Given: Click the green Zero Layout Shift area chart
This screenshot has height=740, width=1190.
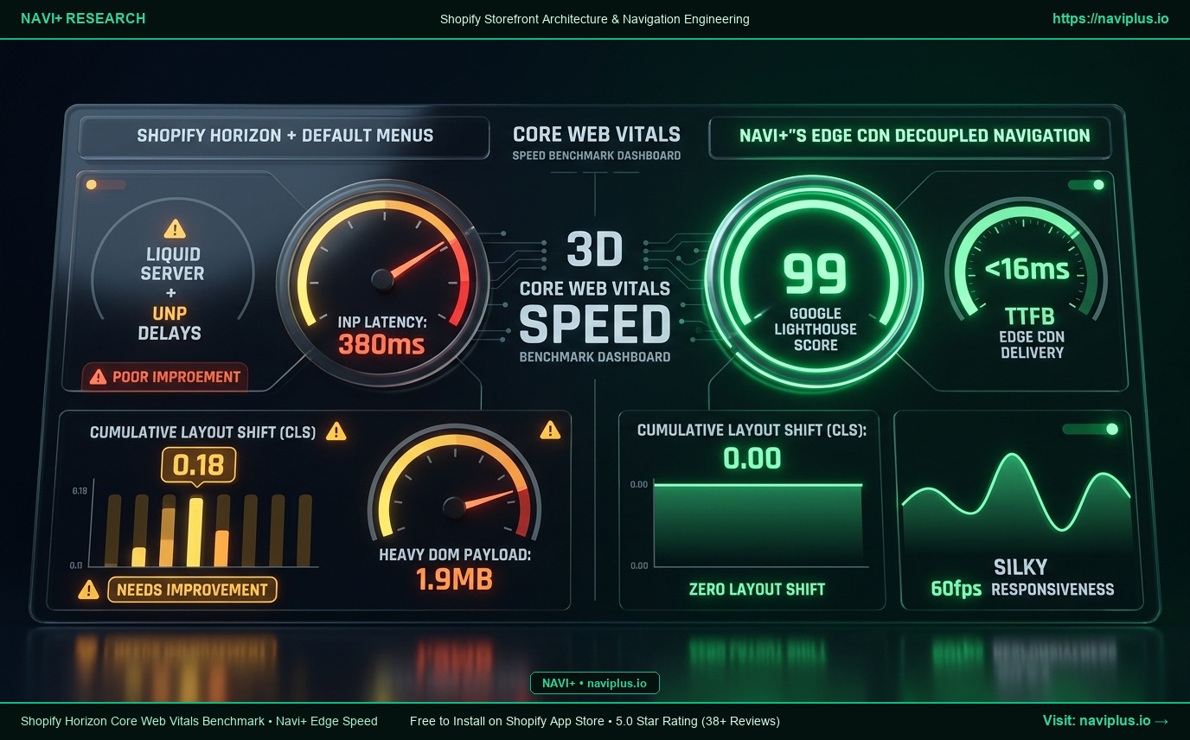Looking at the screenshot, I should (x=758, y=525).
